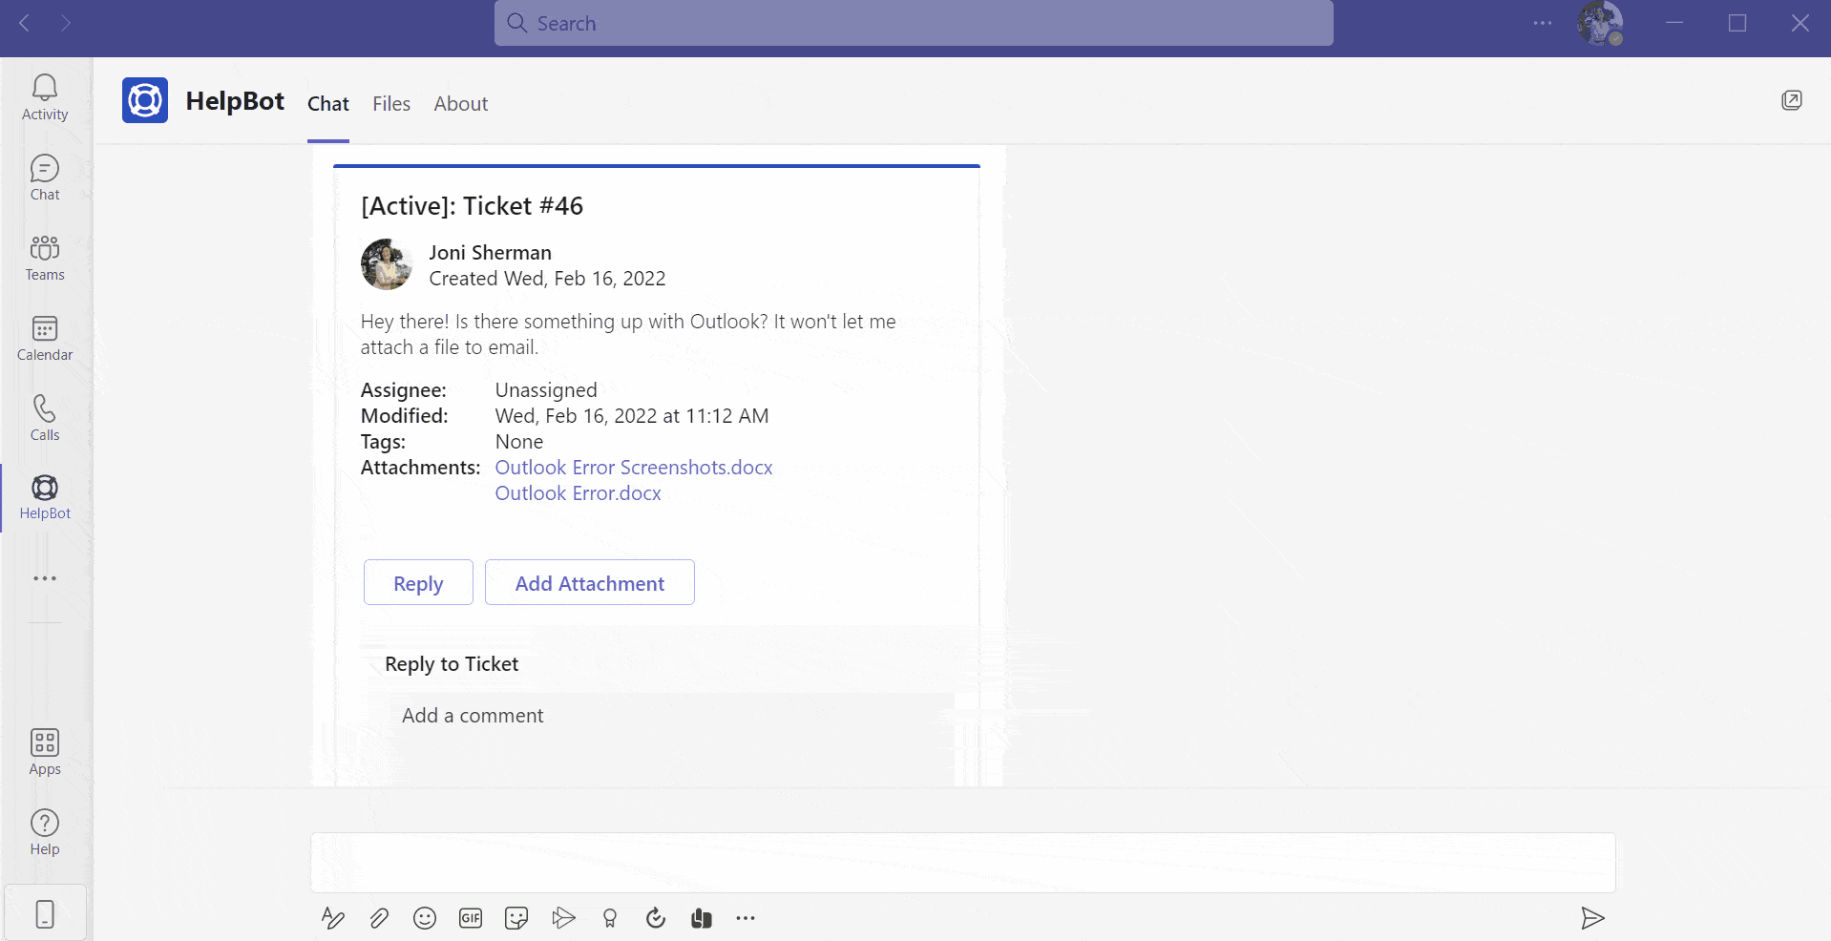This screenshot has height=941, width=1831.
Task: Open the Praise badge option
Action: 610,918
